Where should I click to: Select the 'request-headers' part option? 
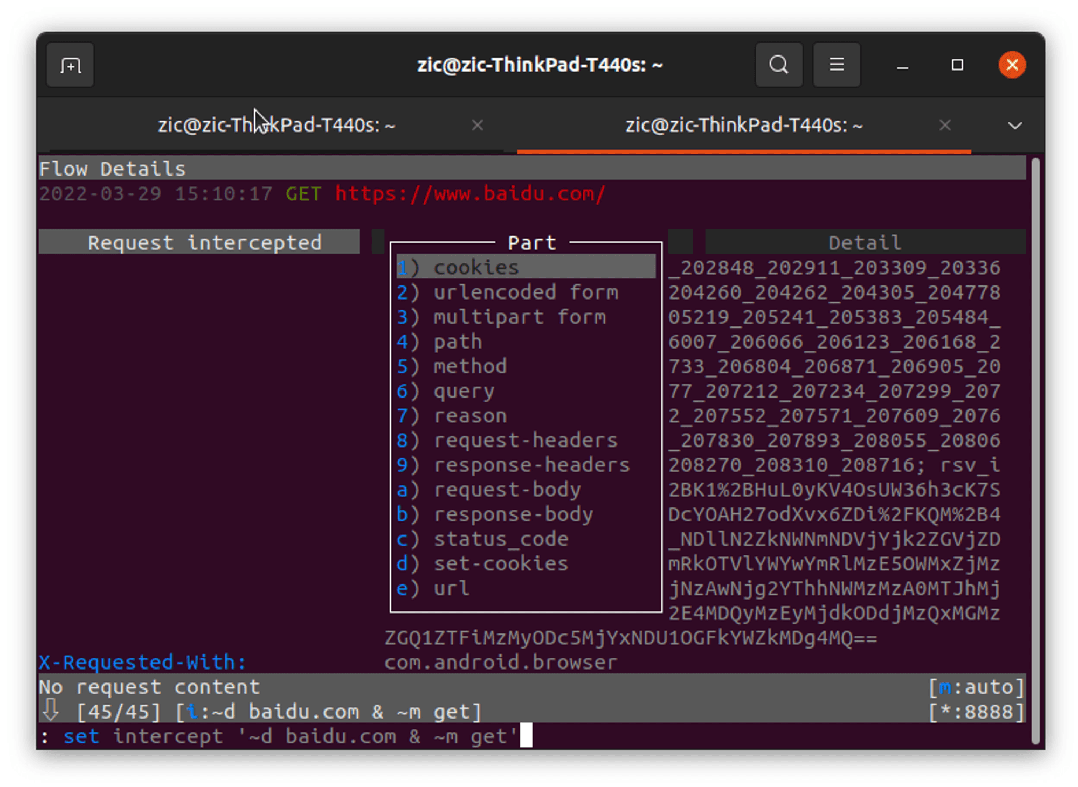coord(526,440)
